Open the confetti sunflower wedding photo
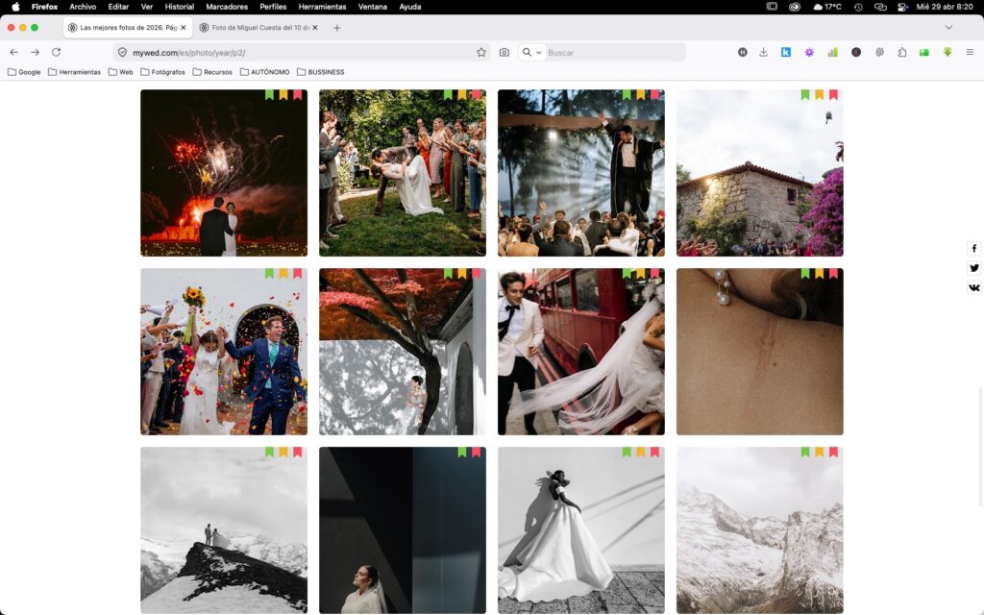984x615 pixels. coord(224,352)
